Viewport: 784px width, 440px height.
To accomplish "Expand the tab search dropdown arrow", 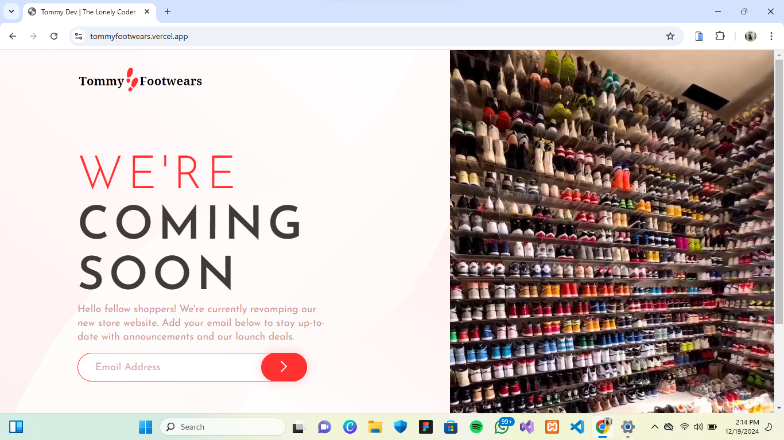I will [x=11, y=11].
